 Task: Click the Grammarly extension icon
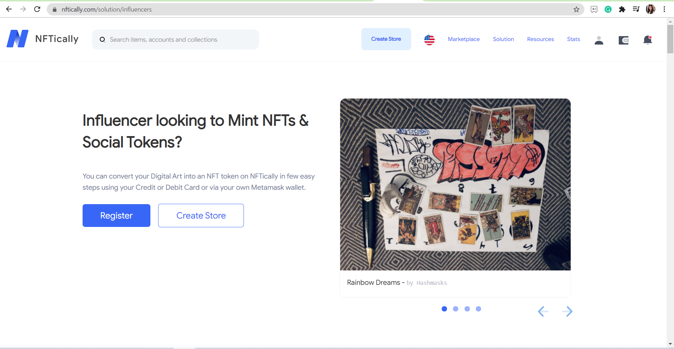coord(608,9)
